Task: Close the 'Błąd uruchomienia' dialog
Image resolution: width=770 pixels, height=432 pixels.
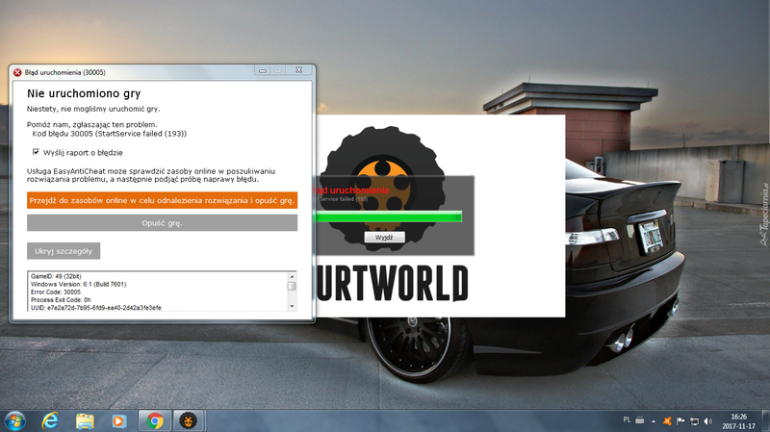Action: pyautogui.click(x=298, y=70)
